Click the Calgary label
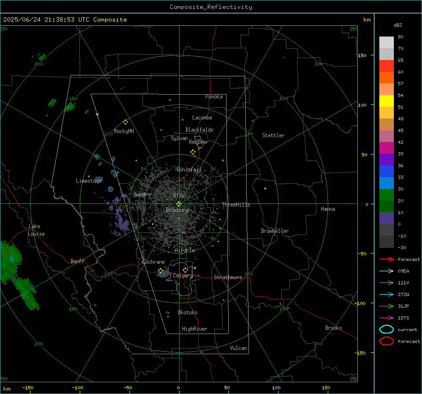 pyautogui.click(x=183, y=275)
